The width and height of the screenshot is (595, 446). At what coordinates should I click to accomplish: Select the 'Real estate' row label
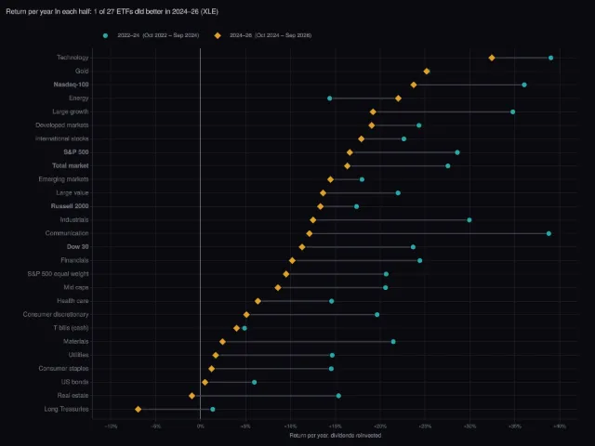tap(73, 395)
